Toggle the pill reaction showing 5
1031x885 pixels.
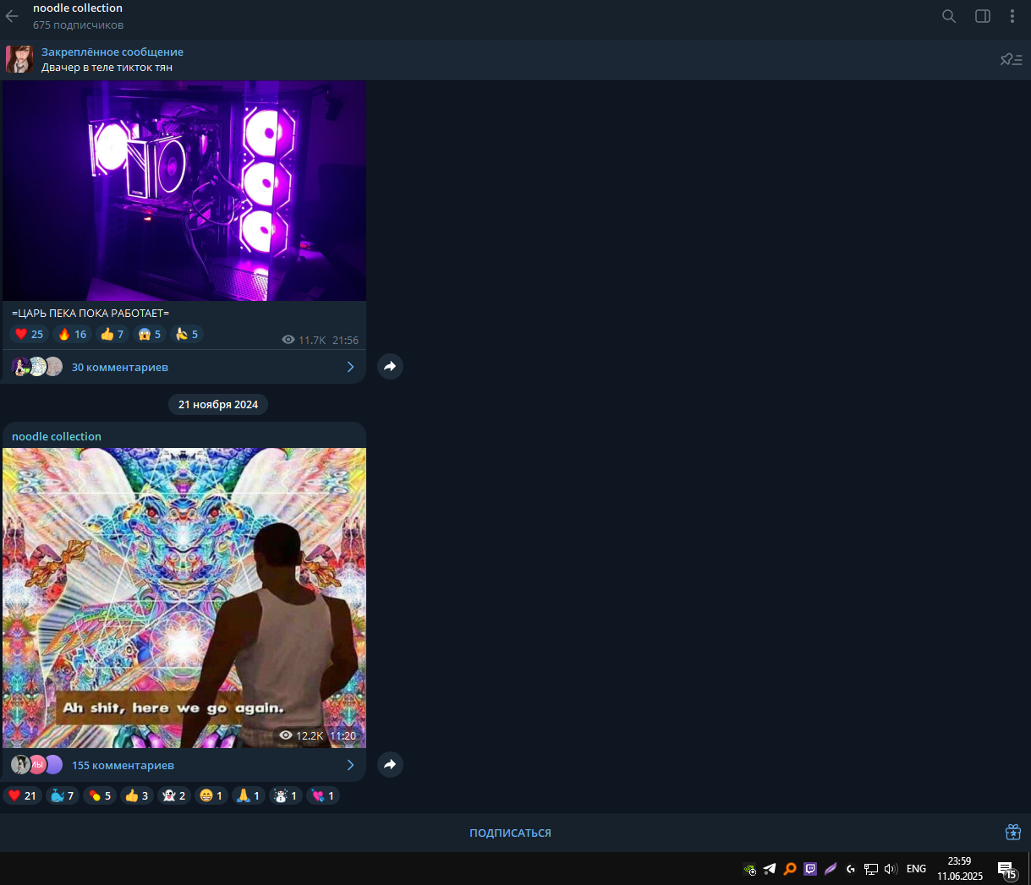pos(99,795)
